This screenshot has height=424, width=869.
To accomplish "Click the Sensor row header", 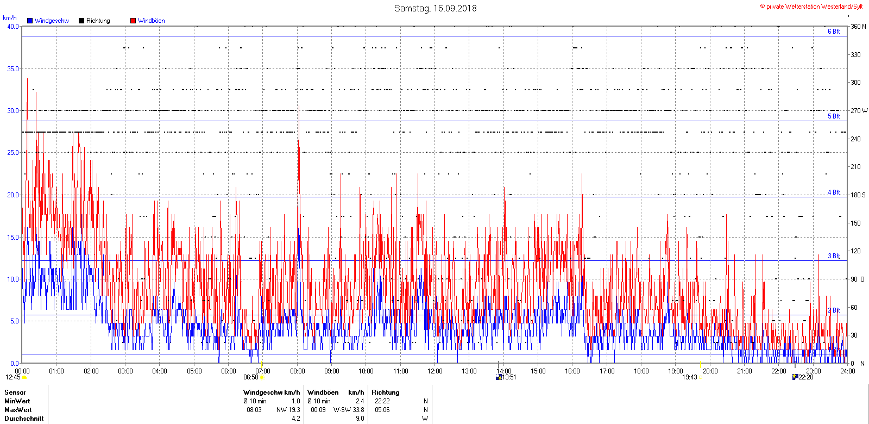I will (x=15, y=392).
